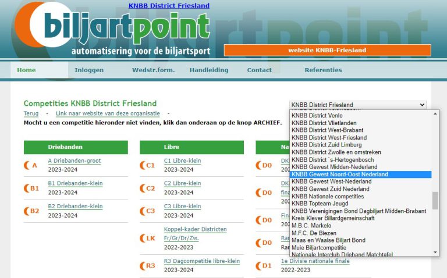Click the orange A icon beside A Driebanden-groot
This screenshot has height=278, width=447.
[30, 165]
